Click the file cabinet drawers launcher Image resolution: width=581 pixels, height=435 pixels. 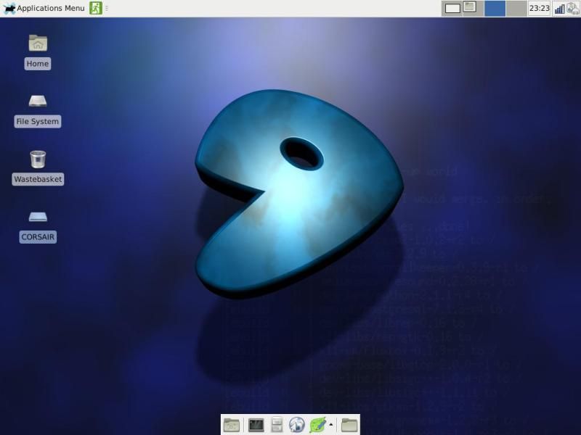click(x=277, y=425)
